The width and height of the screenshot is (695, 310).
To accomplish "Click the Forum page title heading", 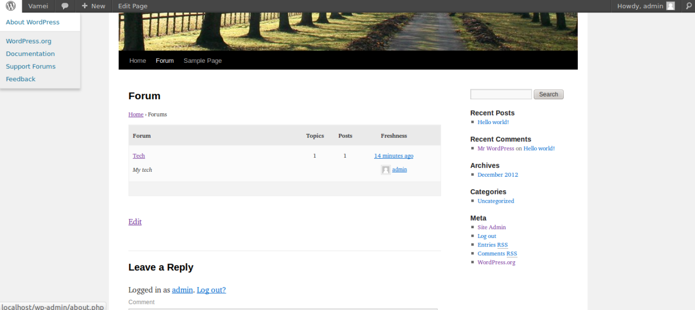I will [x=144, y=96].
